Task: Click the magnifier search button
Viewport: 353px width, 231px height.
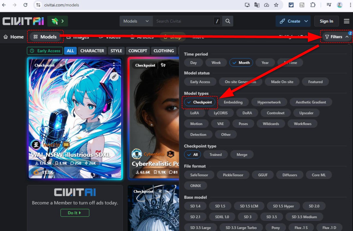Action: pos(228,21)
